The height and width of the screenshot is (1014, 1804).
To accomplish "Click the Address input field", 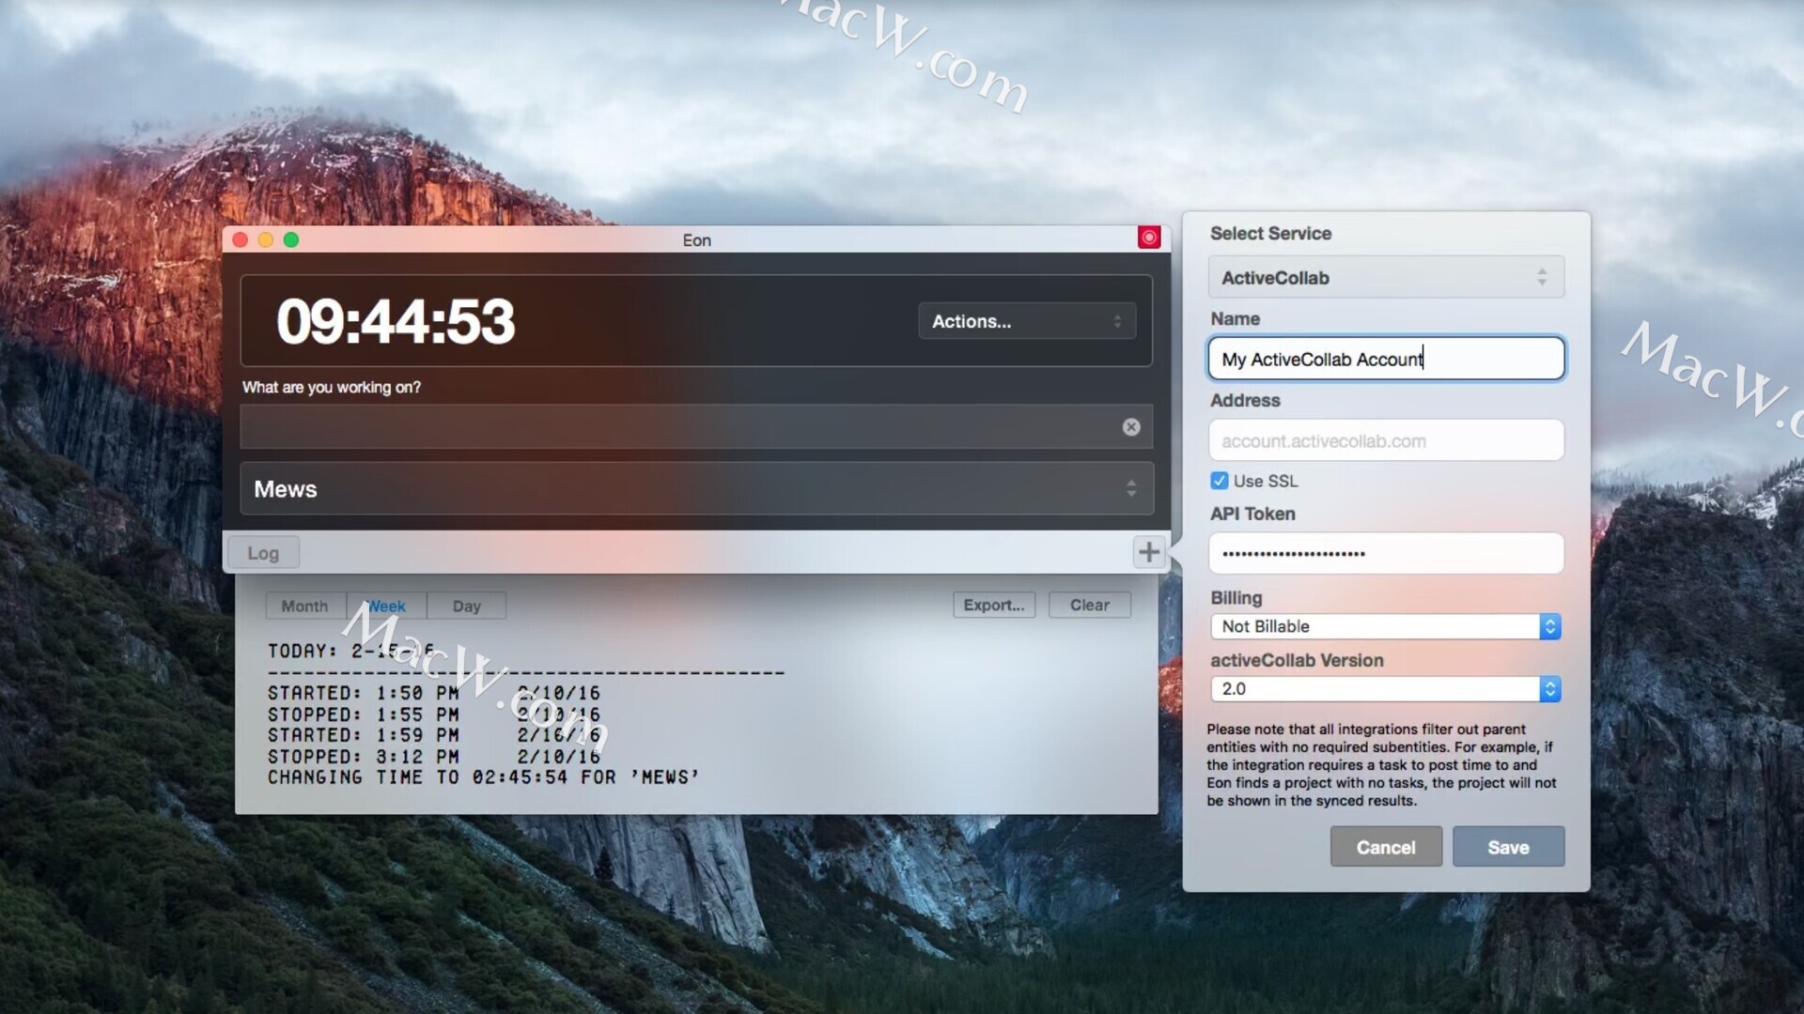I will click(1386, 440).
